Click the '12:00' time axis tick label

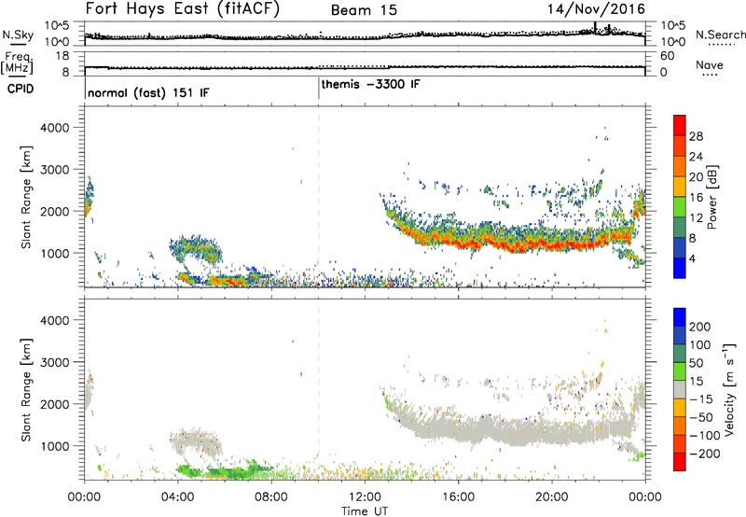coord(365,497)
